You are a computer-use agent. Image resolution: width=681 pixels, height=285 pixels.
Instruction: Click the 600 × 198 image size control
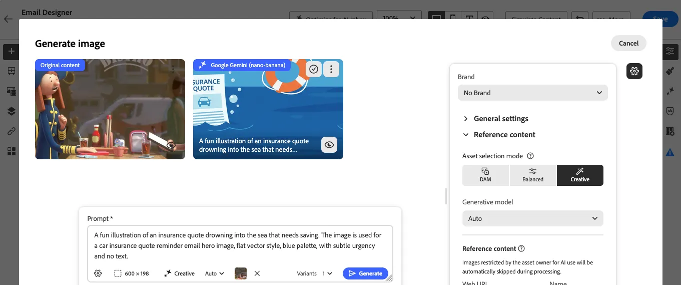tap(132, 273)
